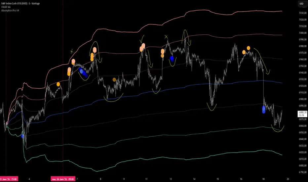
Task: Click price axis label 6920,00
Action: tap(303, 86)
